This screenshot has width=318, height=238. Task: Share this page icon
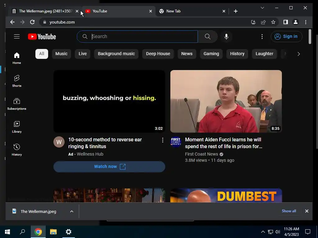point(263,22)
